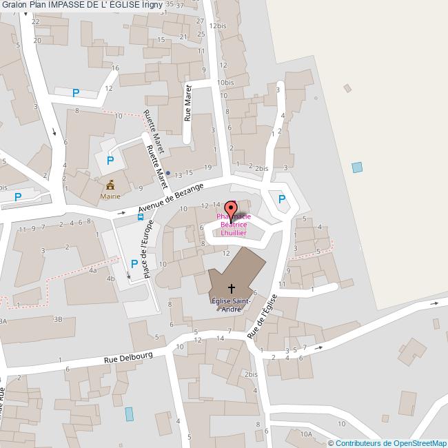Click the Gralon Plan IMPASSE DE L'ÉGLISE title
The height and width of the screenshot is (448, 448).
(x=82, y=5)
